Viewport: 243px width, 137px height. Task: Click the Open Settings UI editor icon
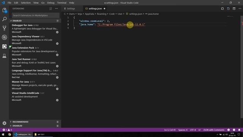(228, 8)
